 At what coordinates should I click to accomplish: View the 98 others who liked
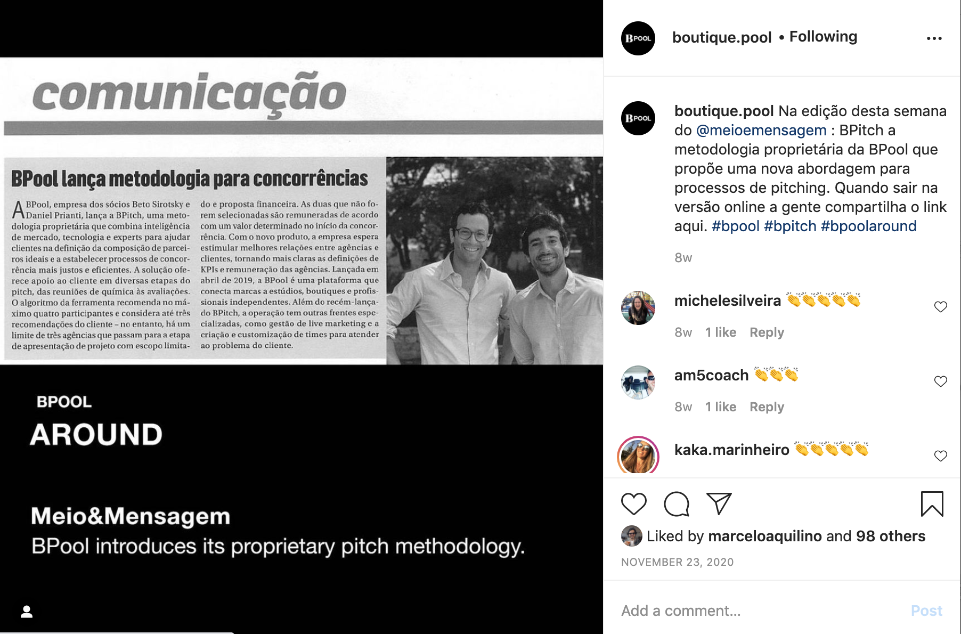coord(891,536)
